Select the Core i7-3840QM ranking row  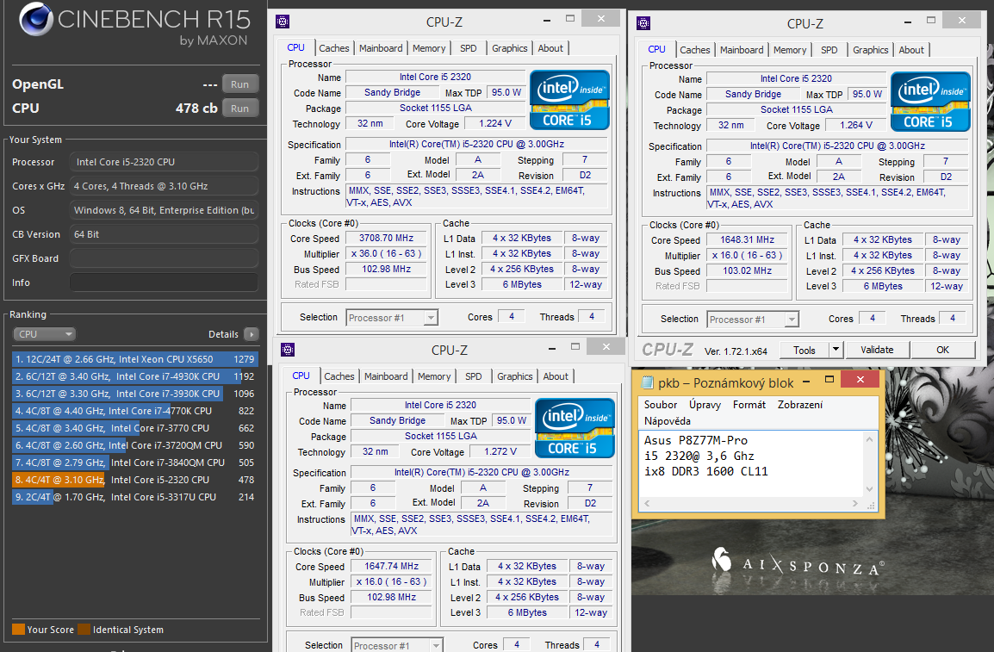(135, 463)
